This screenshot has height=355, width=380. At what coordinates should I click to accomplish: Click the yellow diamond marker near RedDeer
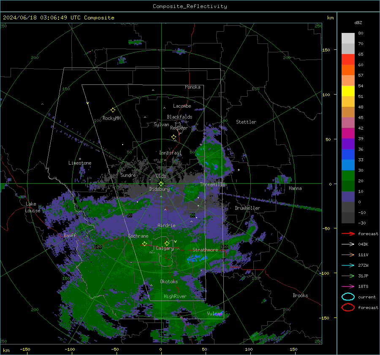pos(174,137)
